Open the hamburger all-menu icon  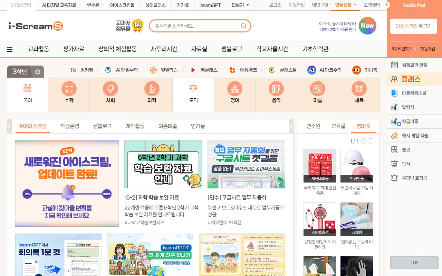[x=10, y=49]
